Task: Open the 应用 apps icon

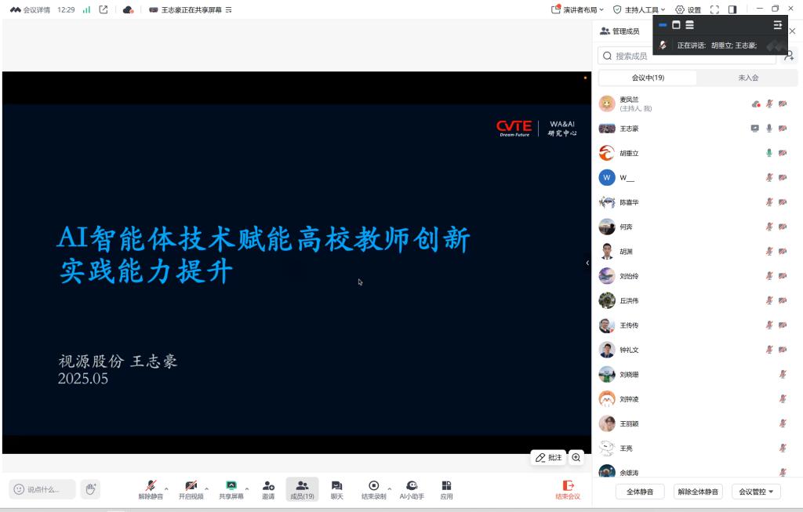Action: [446, 486]
